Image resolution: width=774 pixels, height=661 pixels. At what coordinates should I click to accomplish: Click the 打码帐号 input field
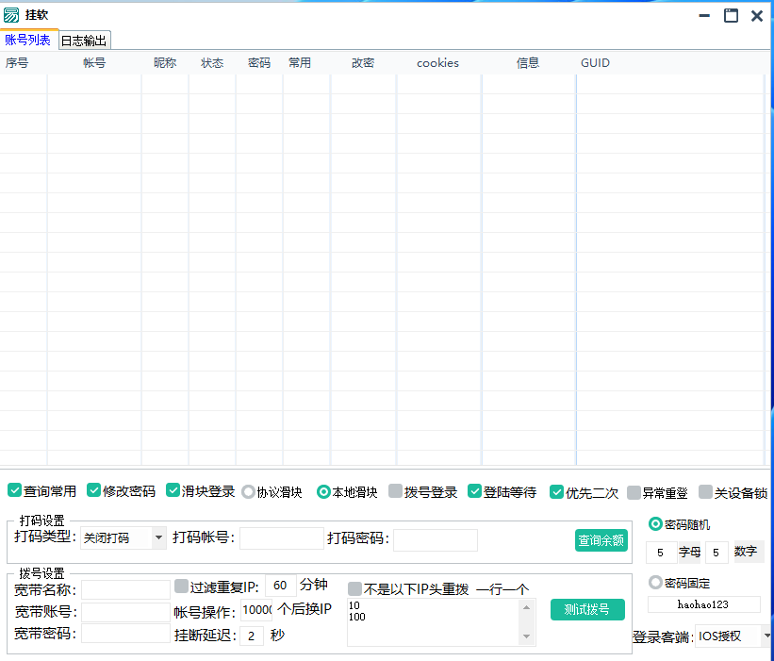tap(281, 538)
